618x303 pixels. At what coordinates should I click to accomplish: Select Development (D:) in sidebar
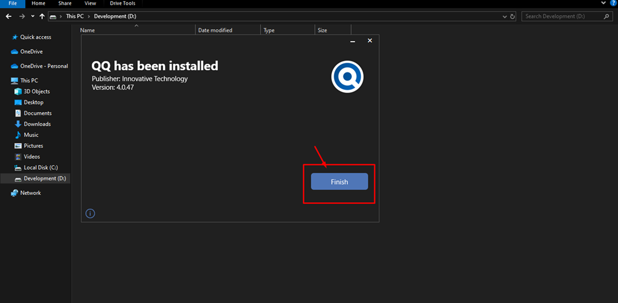[x=35, y=178]
